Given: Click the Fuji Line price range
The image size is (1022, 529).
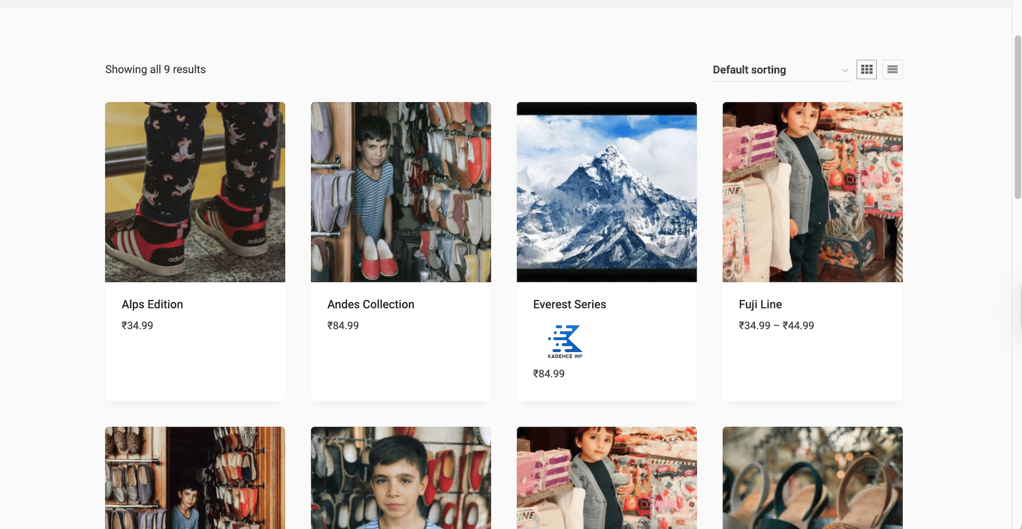Looking at the screenshot, I should 776,326.
